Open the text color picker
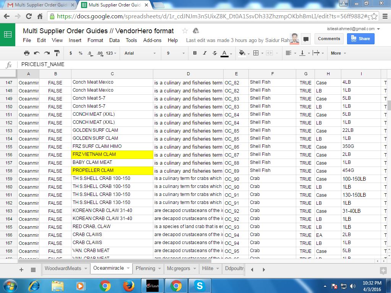This screenshot has width=391, height=293. pos(226,53)
